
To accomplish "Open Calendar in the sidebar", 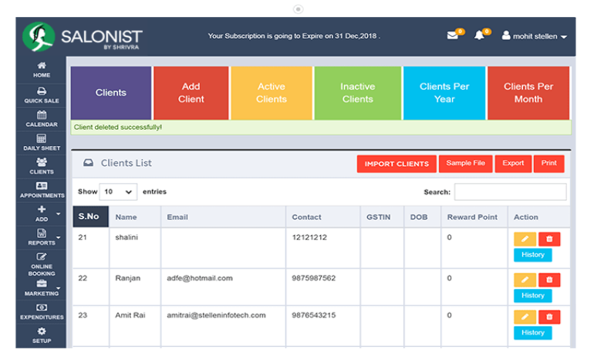I will (x=42, y=119).
